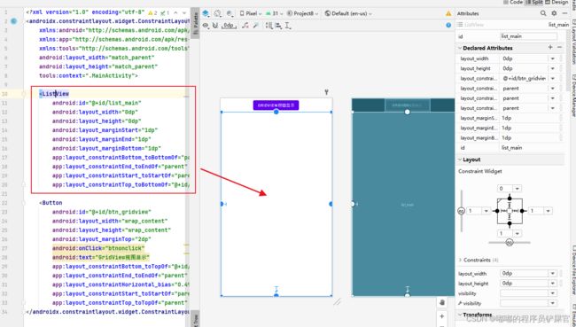Open the Select Design Surface layers dropdown
Viewport: 576px width, 327px height.
click(206, 13)
